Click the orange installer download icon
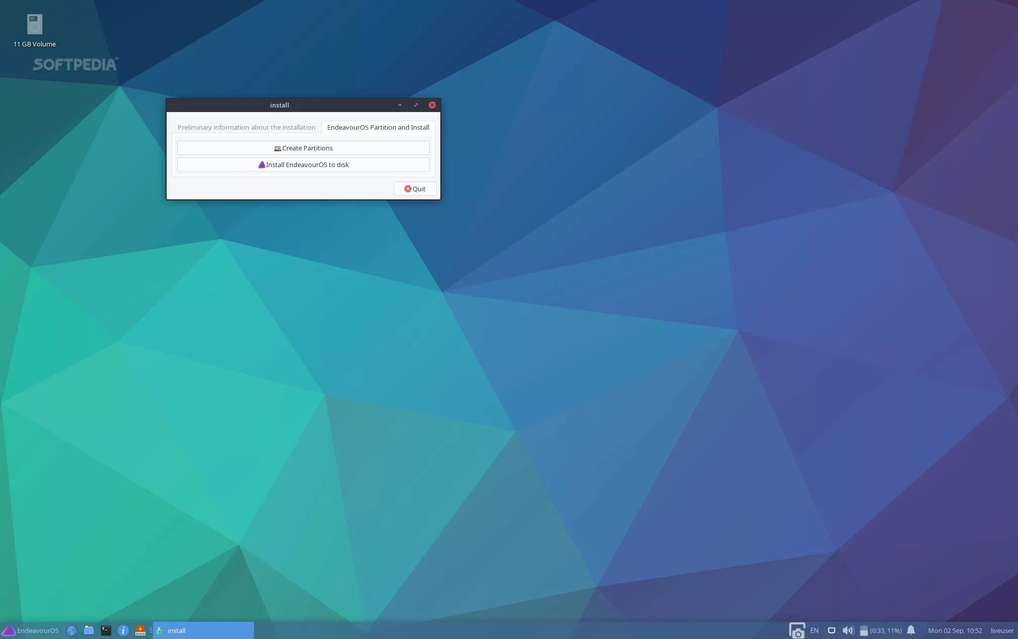The width and height of the screenshot is (1018, 639). coord(140,630)
